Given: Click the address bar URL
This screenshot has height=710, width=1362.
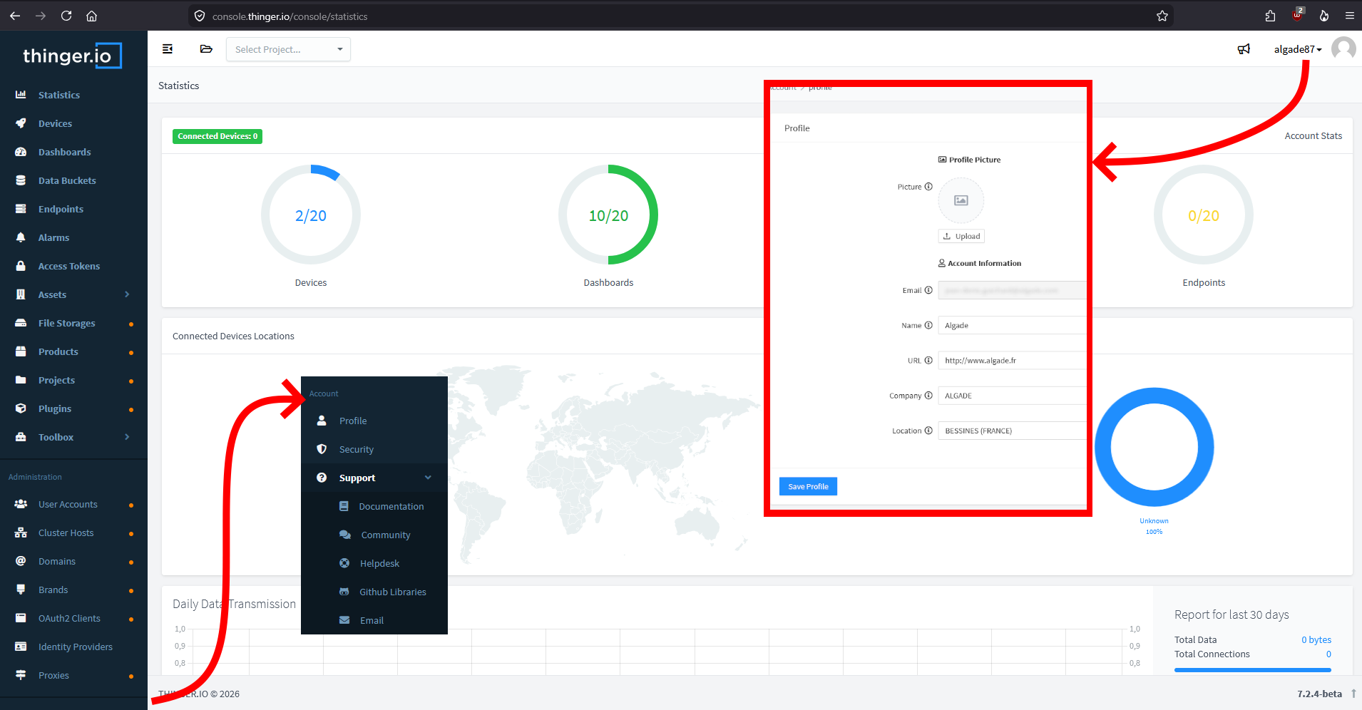Looking at the screenshot, I should click(290, 16).
